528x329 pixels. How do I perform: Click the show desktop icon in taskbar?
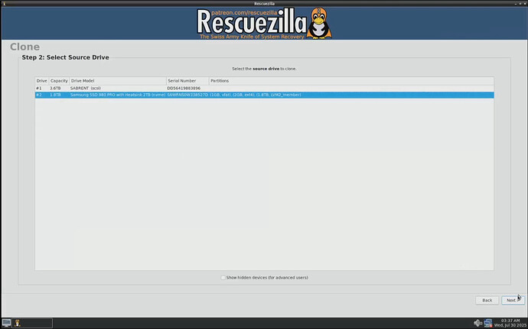pyautogui.click(x=6, y=323)
